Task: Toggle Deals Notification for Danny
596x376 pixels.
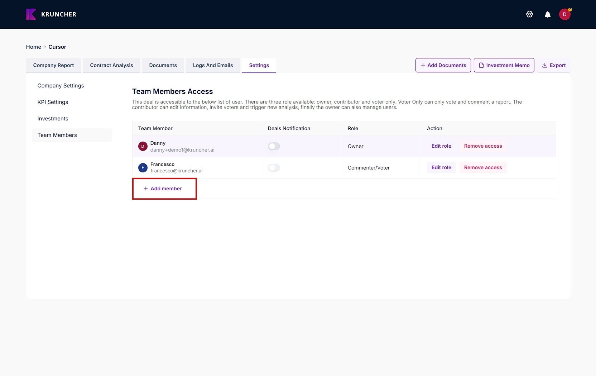Action: 274,146
